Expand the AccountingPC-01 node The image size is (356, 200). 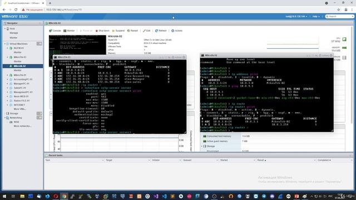(7, 79)
